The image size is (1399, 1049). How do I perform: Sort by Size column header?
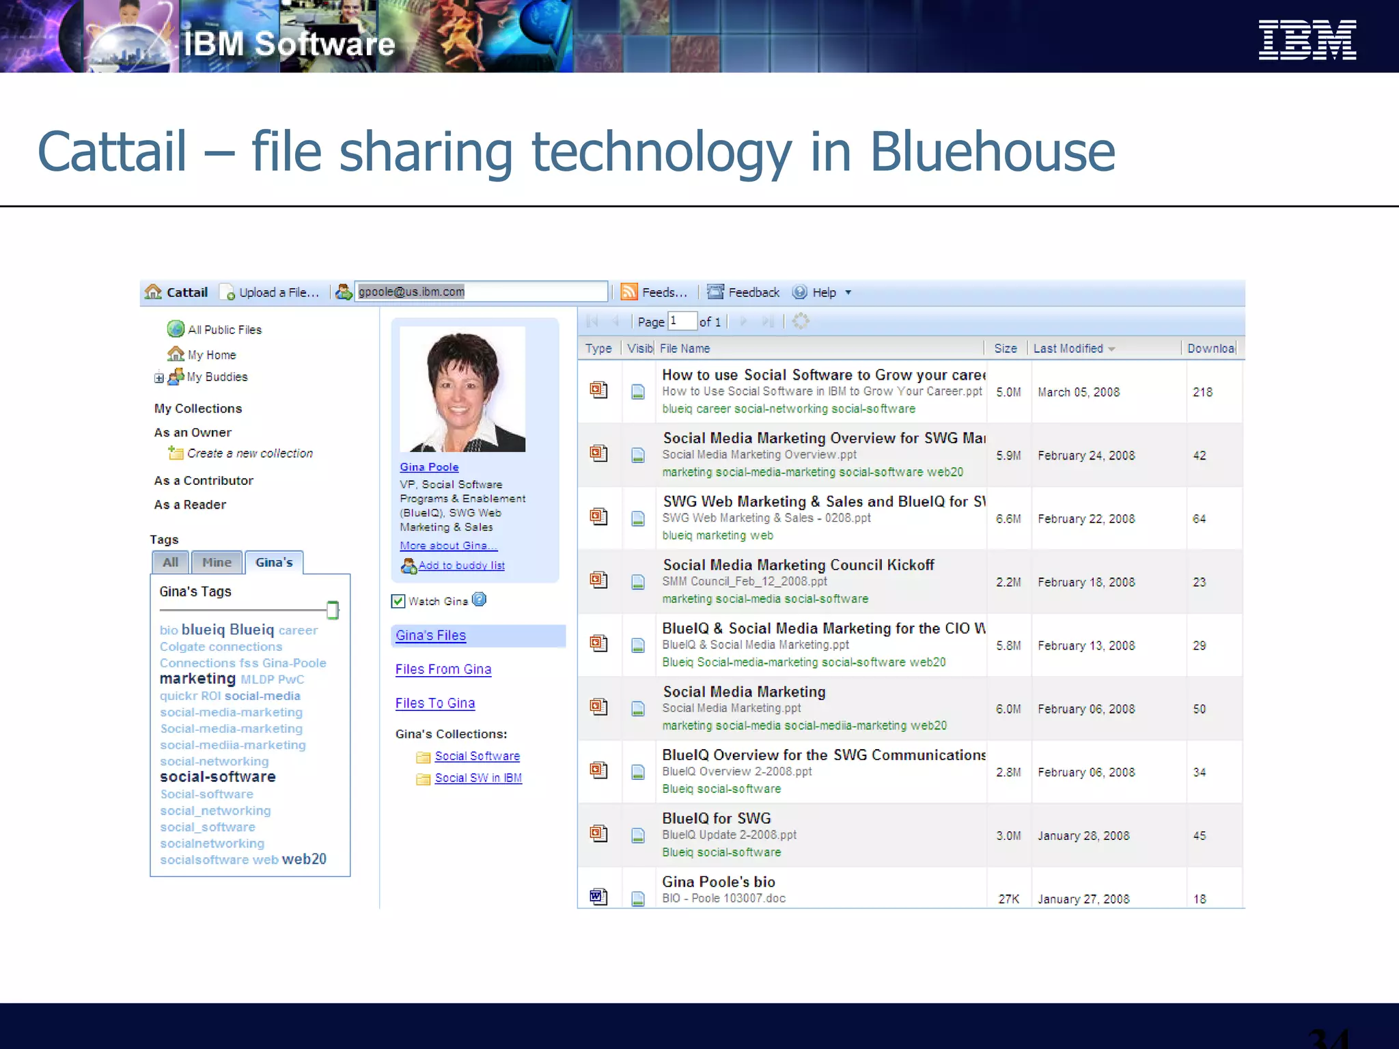[1006, 348]
